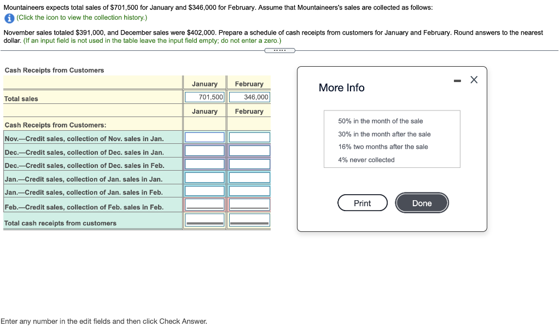
Task: Minimize the More Info dialog
Action: (x=457, y=81)
